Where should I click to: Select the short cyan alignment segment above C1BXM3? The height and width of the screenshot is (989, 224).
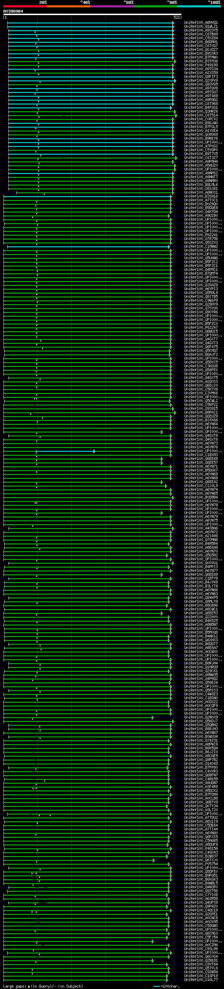65,451
